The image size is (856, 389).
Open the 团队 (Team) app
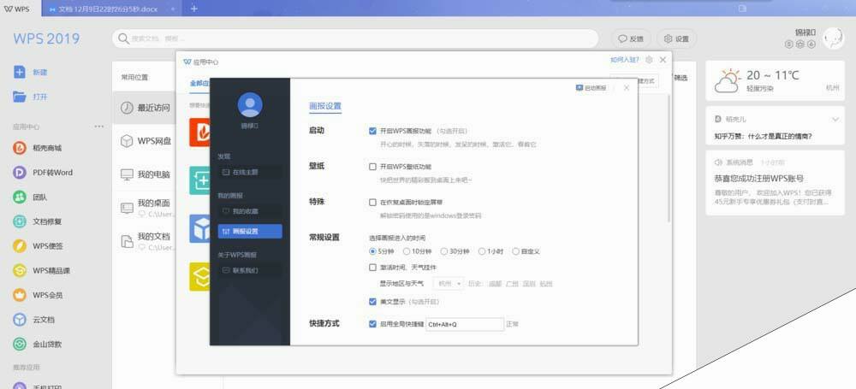click(x=30, y=197)
